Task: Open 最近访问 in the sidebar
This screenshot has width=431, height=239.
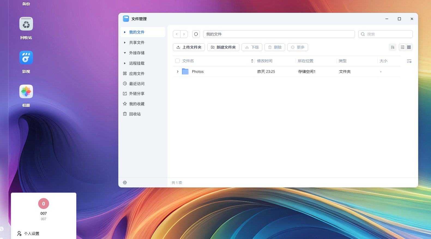Action: click(x=137, y=84)
